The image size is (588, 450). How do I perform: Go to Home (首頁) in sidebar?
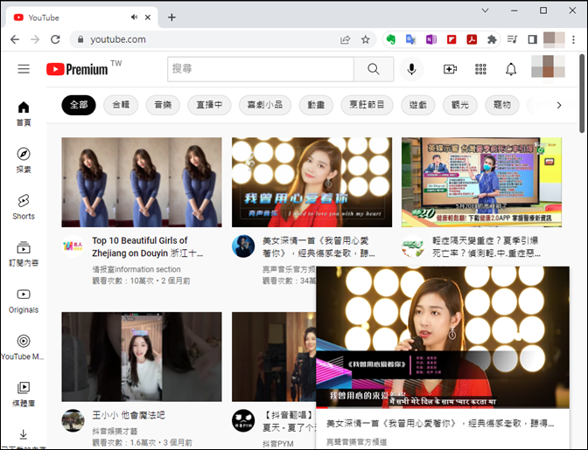coord(24,114)
